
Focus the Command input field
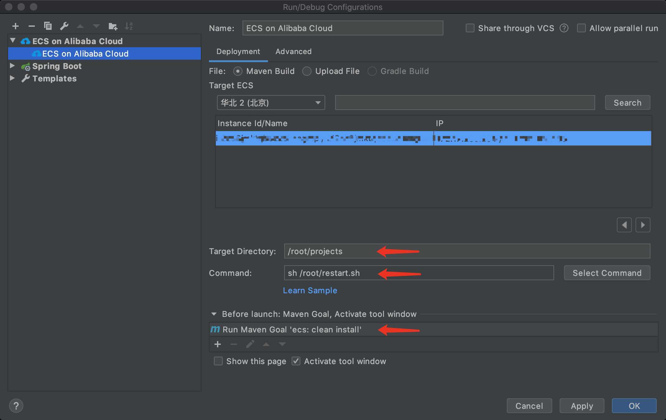(419, 273)
